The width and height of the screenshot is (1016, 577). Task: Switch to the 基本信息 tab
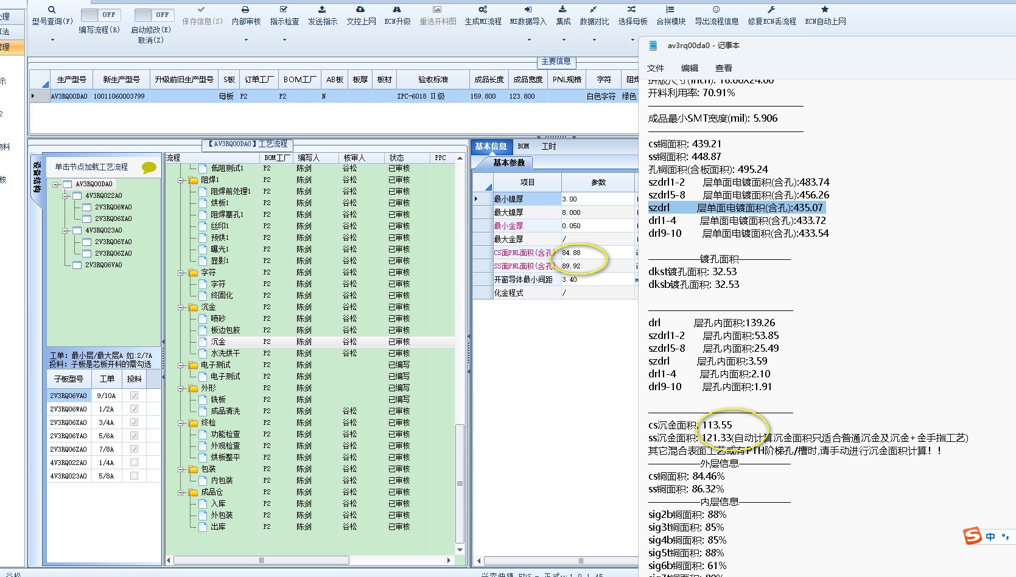click(x=491, y=147)
